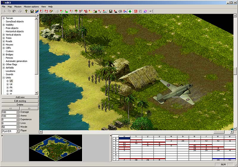Viewport: 238px width, 167px height.
Task: Collapse the Units tree node
Action: tap(4, 78)
